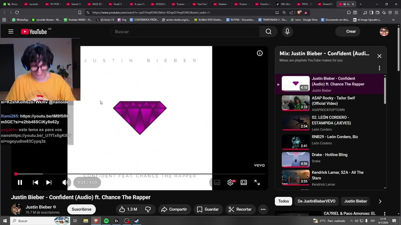Click the search magnifier button
Image resolution: width=401 pixels, height=225 pixels.
(x=268, y=32)
